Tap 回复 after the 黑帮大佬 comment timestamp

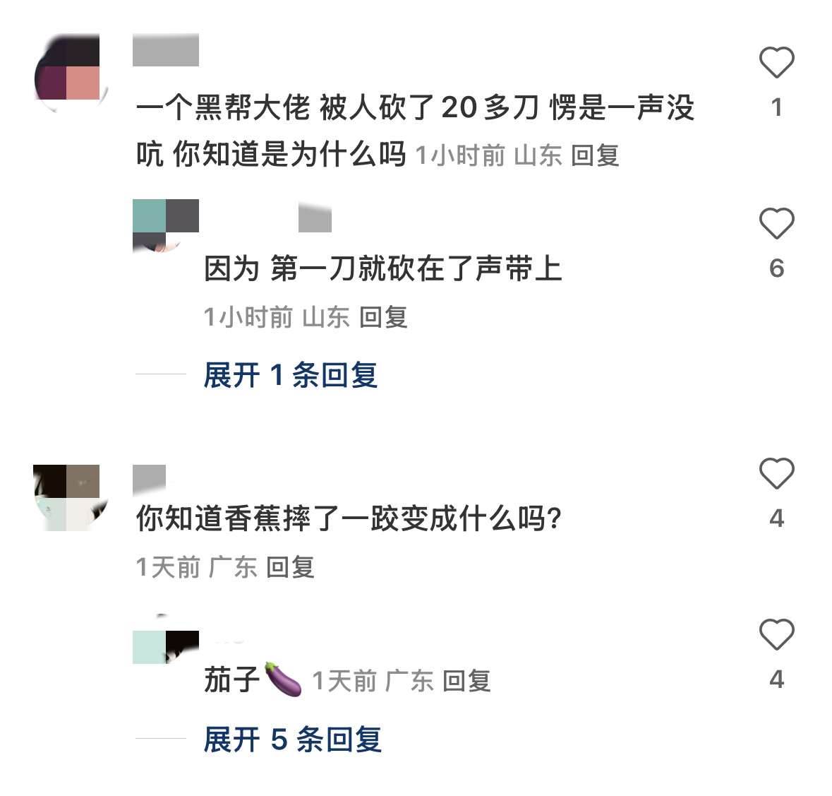coord(595,155)
